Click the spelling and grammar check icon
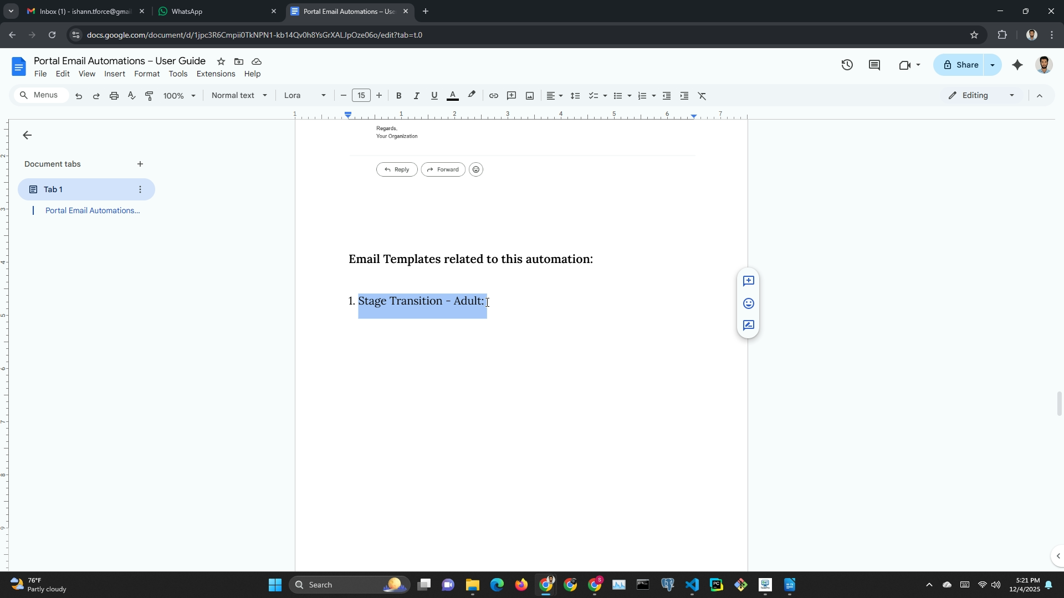The width and height of the screenshot is (1064, 598). 131,96
